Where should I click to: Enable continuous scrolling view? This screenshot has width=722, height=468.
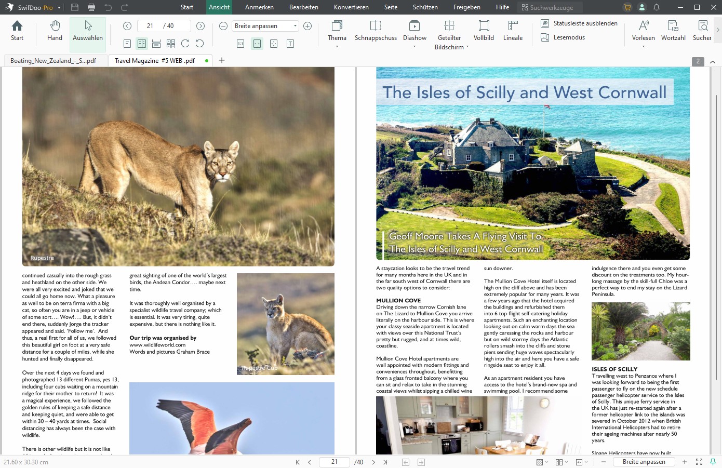[x=156, y=44]
